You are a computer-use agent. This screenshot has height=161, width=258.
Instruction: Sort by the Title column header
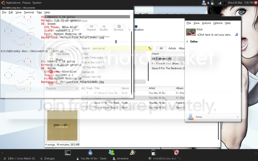coord(107,88)
